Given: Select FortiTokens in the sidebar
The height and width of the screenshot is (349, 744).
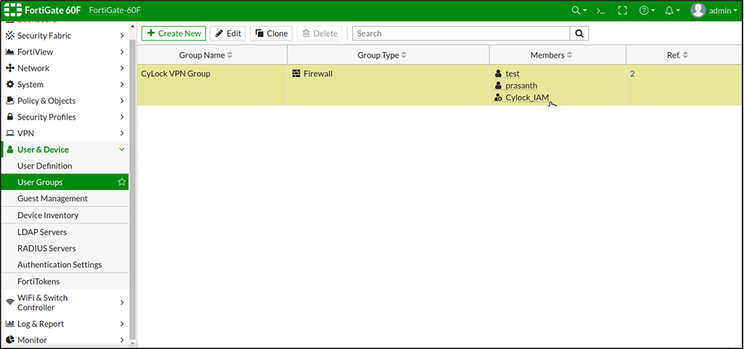Looking at the screenshot, I should click(38, 282).
